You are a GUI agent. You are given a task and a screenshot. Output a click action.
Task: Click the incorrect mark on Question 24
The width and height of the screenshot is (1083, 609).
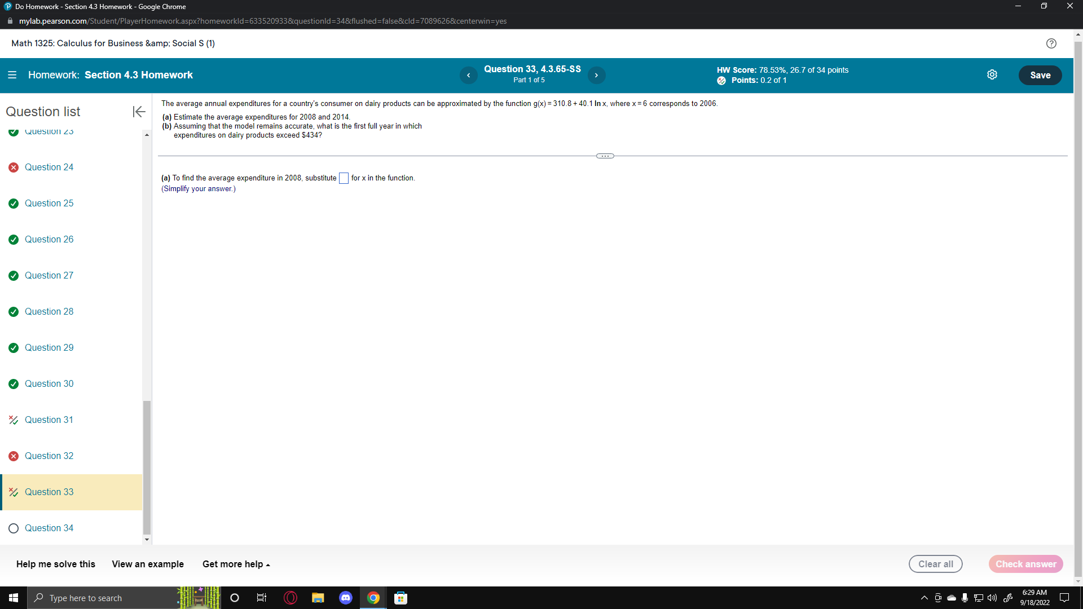(x=14, y=167)
